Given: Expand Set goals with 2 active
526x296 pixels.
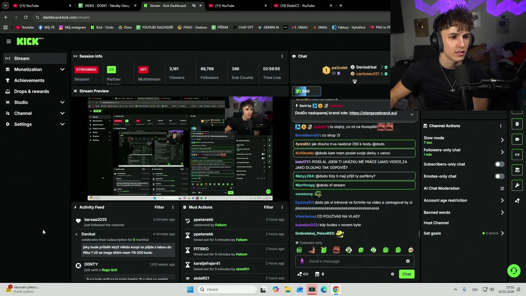Looking at the screenshot, I should (x=502, y=234).
